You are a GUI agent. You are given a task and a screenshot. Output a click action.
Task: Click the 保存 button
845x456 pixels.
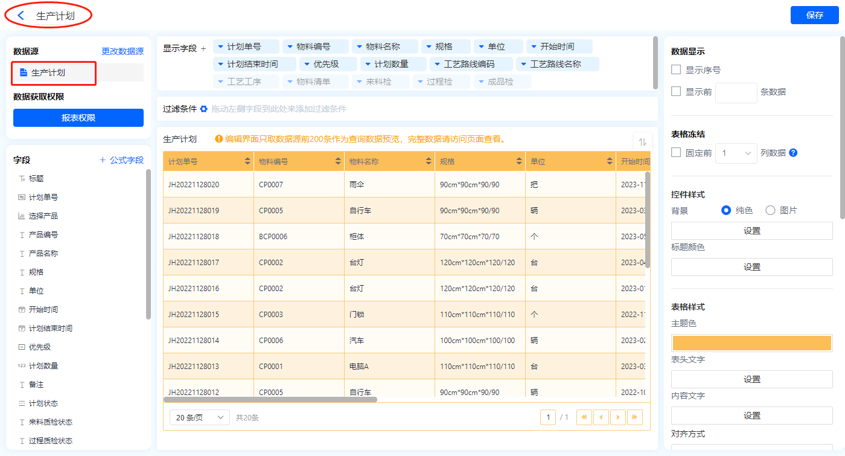click(x=814, y=16)
